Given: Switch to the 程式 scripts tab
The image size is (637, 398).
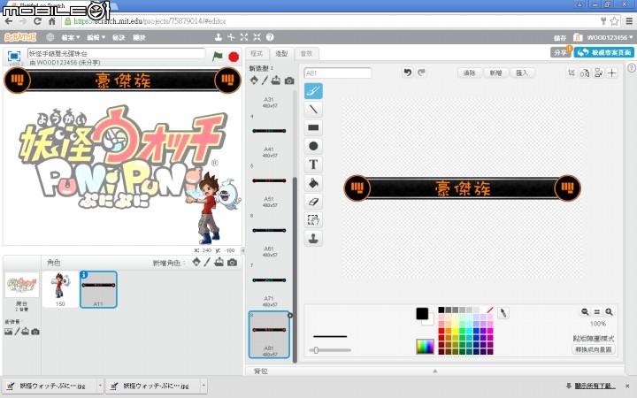Looking at the screenshot, I should tap(257, 54).
